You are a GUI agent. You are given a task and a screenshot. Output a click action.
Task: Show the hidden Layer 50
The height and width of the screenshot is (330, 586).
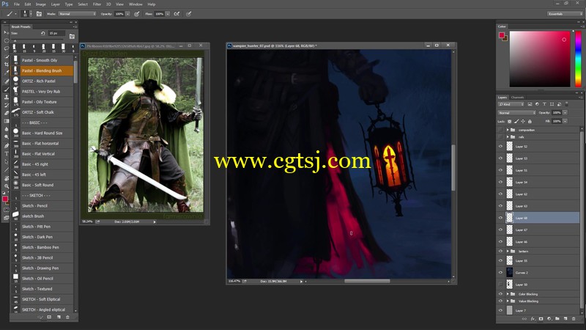click(x=500, y=285)
